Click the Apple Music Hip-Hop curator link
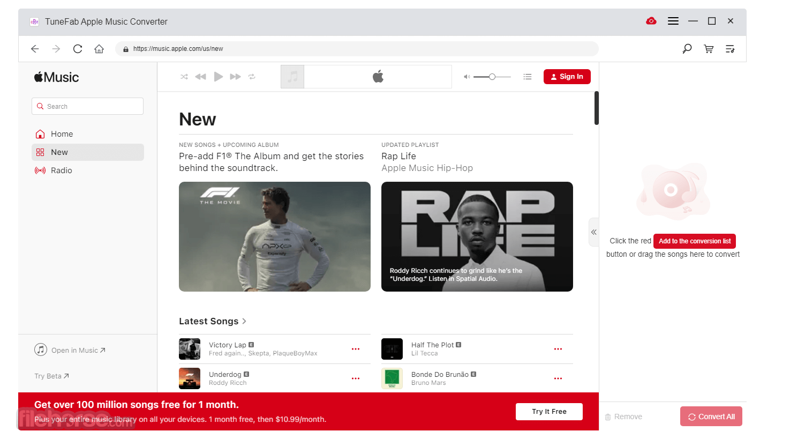The height and width of the screenshot is (446, 790). click(x=427, y=168)
